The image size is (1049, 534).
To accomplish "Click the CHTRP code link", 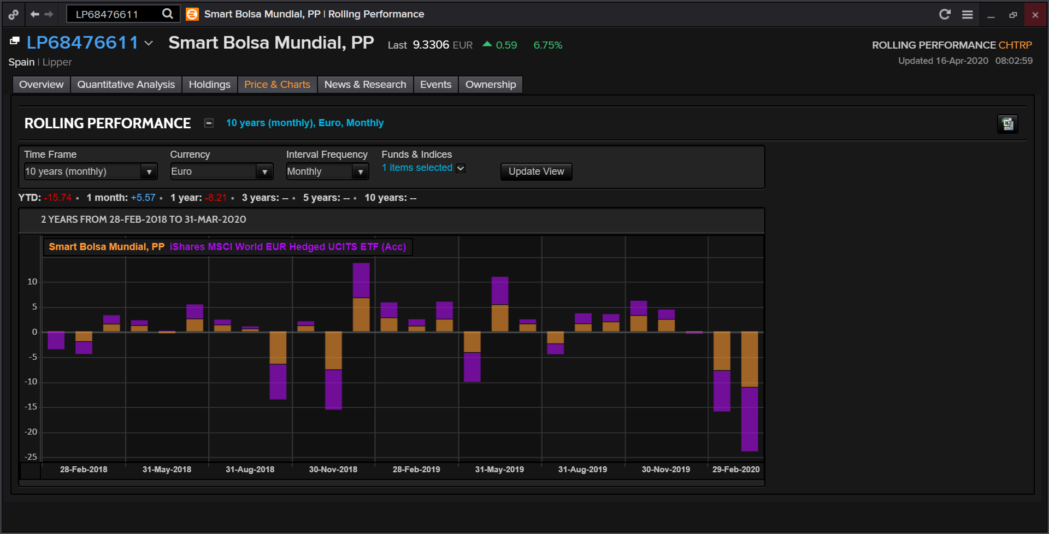I will [x=1015, y=45].
